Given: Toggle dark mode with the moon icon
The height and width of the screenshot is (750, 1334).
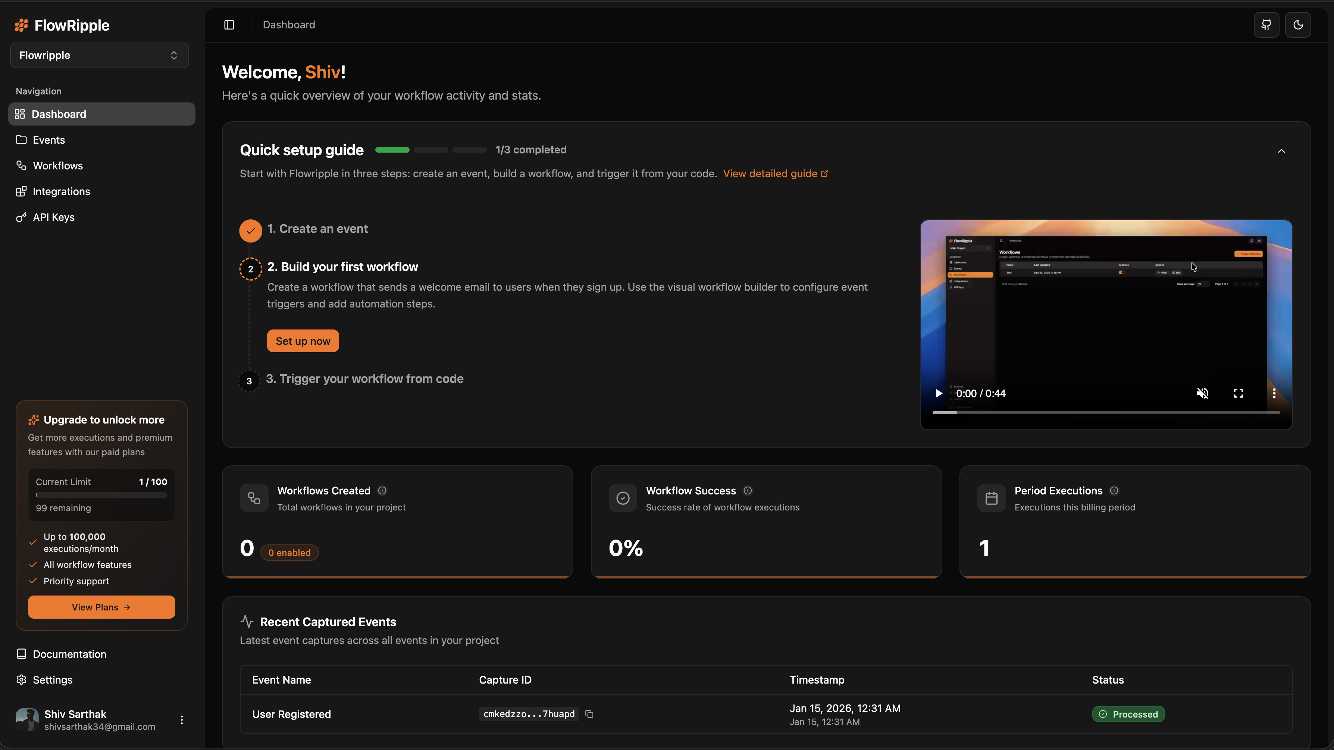Looking at the screenshot, I should pos(1298,24).
